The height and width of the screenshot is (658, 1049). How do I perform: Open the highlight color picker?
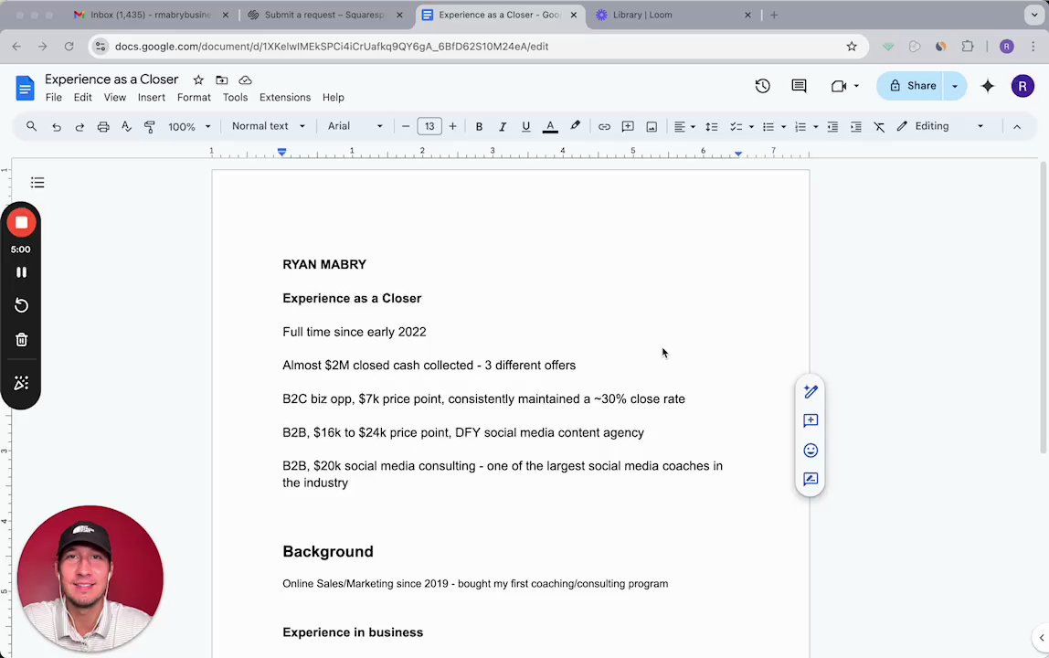(x=575, y=126)
